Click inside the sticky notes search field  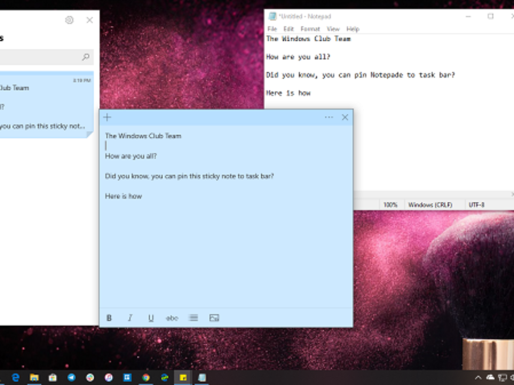(x=39, y=57)
